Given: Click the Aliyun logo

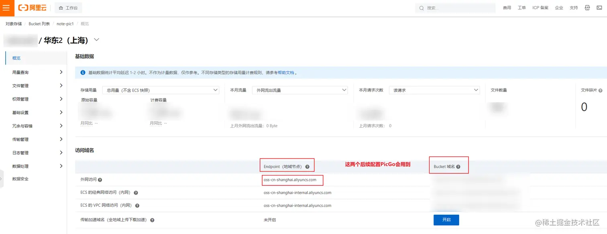Looking at the screenshot, I should click(x=32, y=8).
